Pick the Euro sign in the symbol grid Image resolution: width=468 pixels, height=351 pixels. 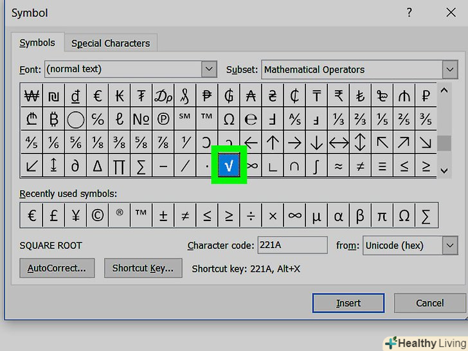coord(97,95)
